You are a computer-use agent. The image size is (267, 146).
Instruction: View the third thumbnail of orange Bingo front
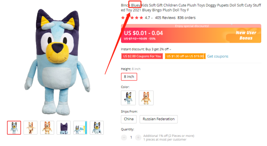(x=47, y=128)
